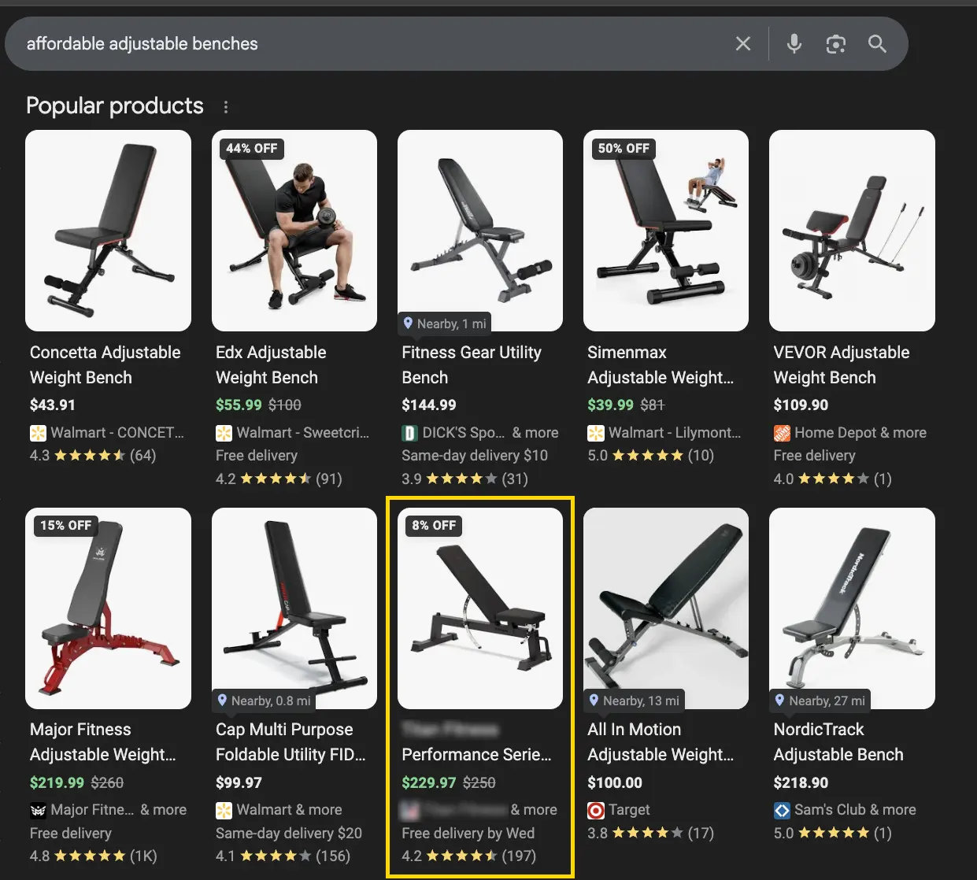Open the NordicTrack Adjustable Bench image
977x880 pixels.
click(x=852, y=608)
